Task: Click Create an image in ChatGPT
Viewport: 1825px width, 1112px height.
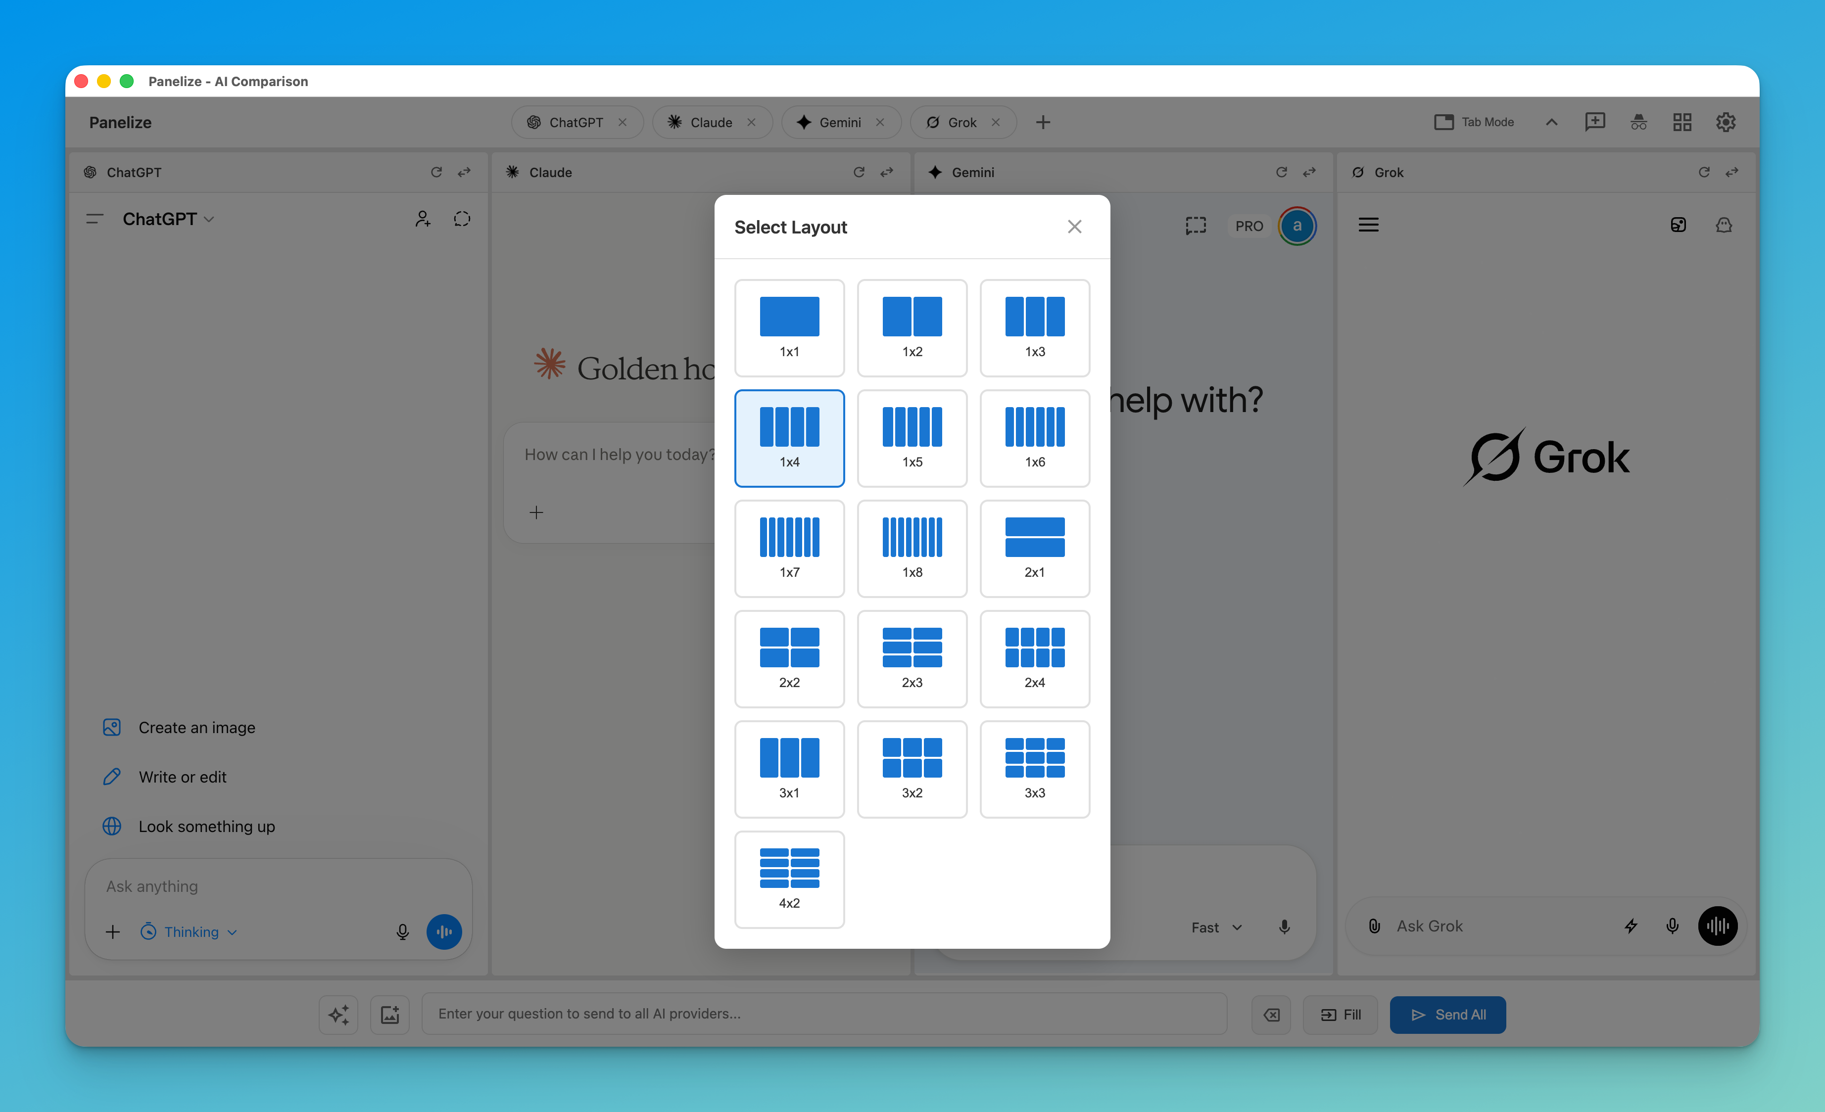Action: pyautogui.click(x=179, y=727)
